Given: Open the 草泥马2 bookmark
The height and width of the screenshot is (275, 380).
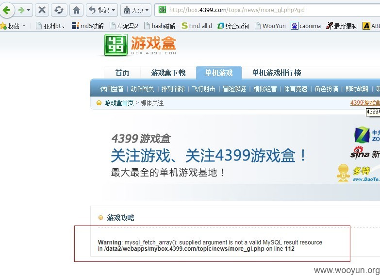Looking at the screenshot, I should coord(124,26).
